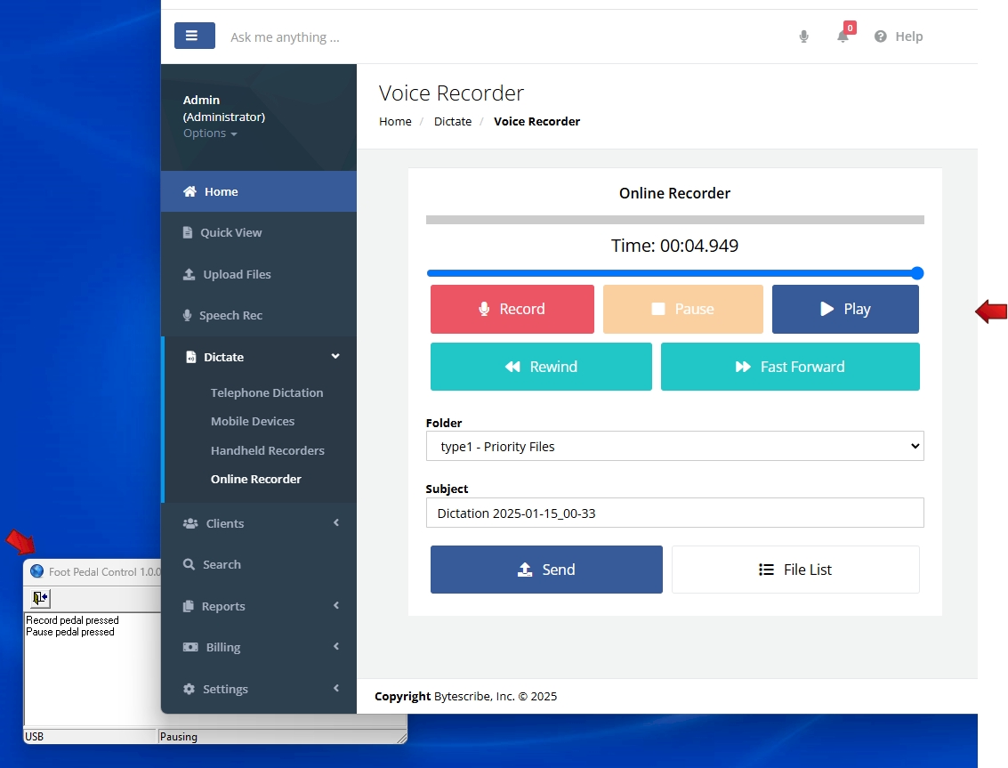Pause the recording
This screenshot has width=1008, height=768.
click(x=682, y=310)
